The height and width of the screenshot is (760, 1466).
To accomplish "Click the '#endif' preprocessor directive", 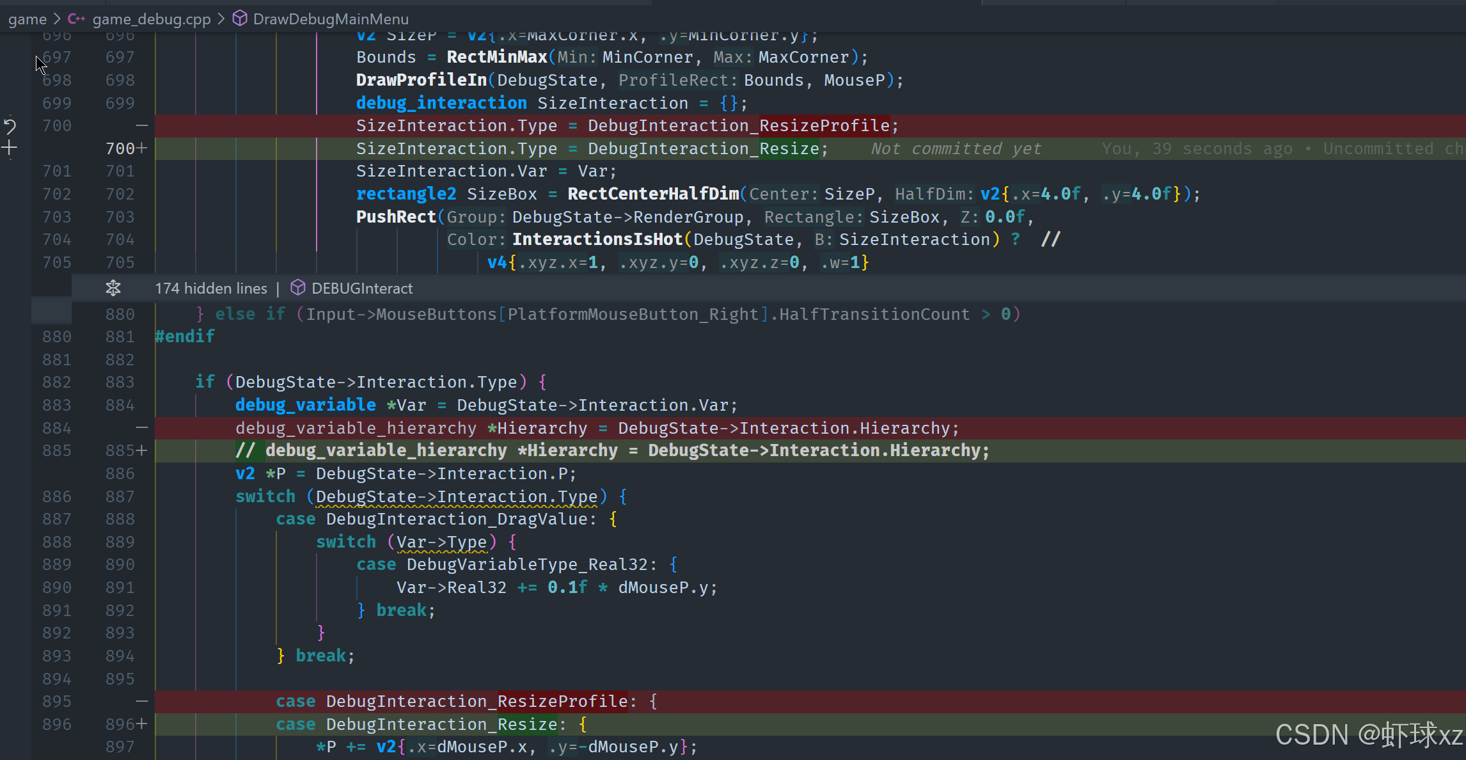I will point(185,336).
